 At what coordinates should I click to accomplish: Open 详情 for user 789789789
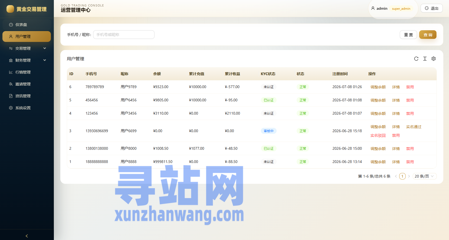[396, 87]
